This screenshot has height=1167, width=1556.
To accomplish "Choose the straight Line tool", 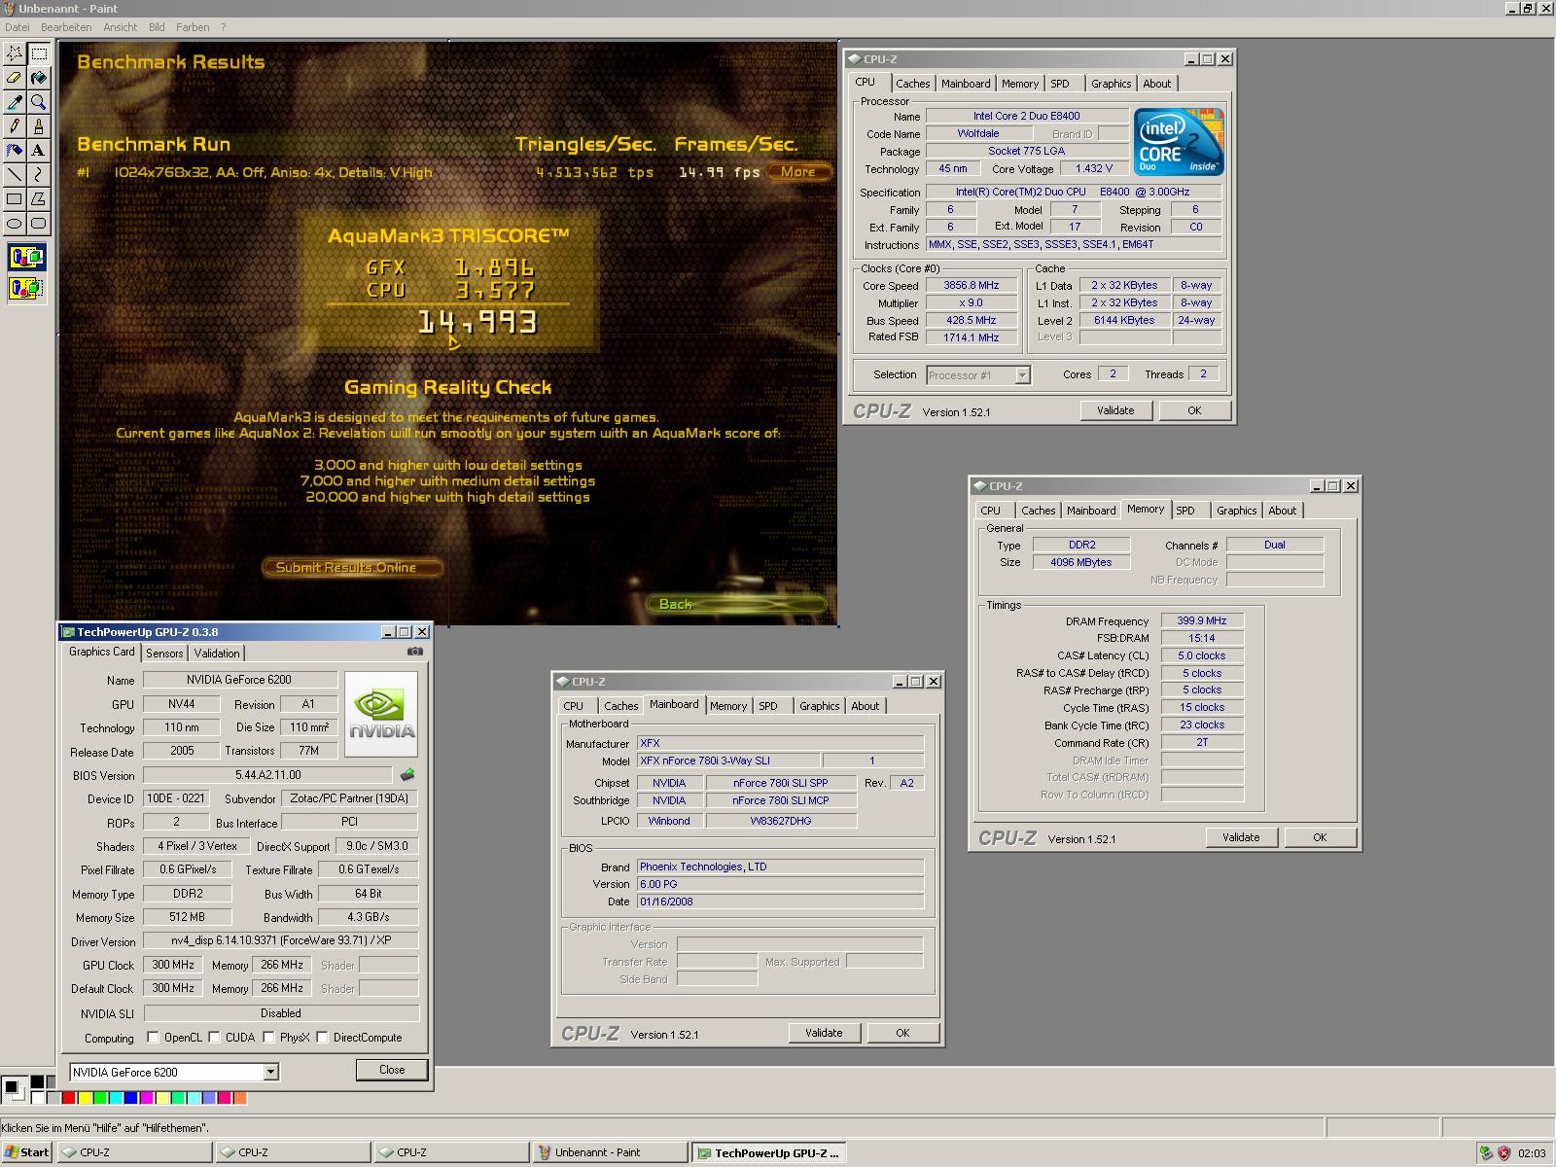I will [15, 175].
